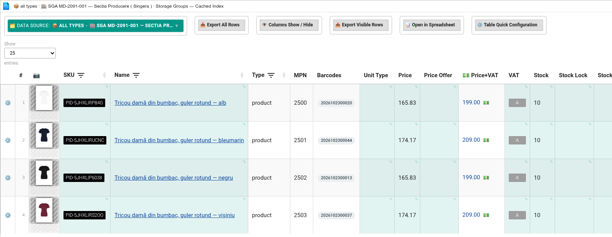Click the banknote icon in the vișiniu row
This screenshot has height=237, width=612.
(486, 215)
